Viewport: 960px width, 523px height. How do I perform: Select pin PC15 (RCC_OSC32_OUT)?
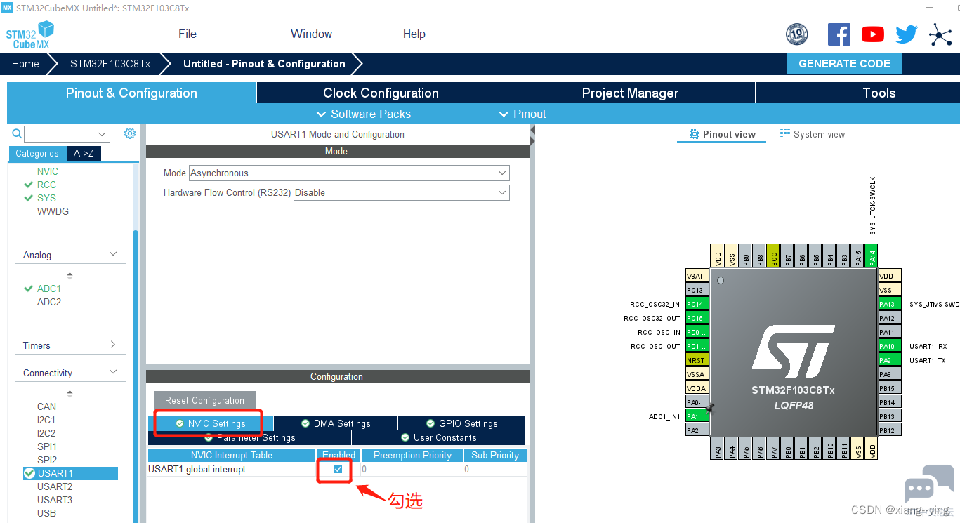697,318
